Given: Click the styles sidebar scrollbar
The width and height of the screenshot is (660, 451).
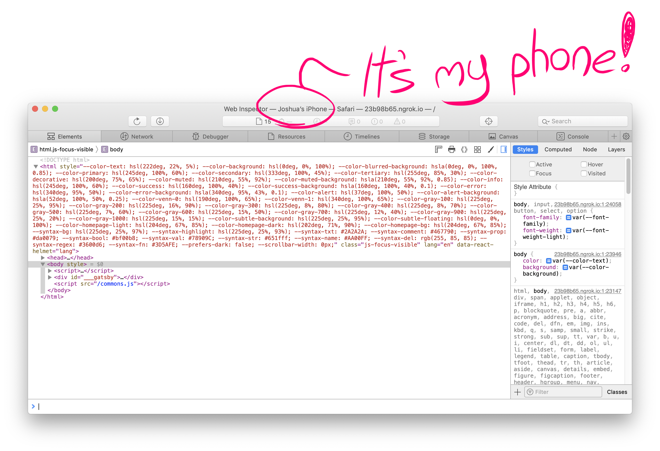Looking at the screenshot, I should (x=628, y=176).
